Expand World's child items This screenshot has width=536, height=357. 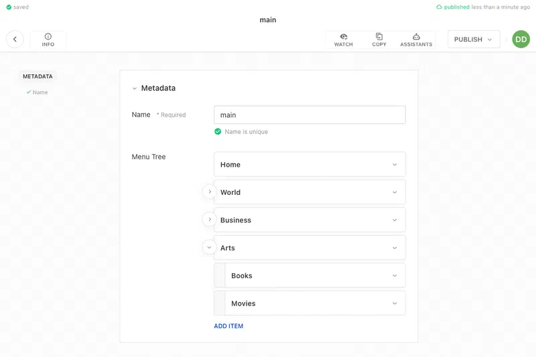click(x=210, y=192)
